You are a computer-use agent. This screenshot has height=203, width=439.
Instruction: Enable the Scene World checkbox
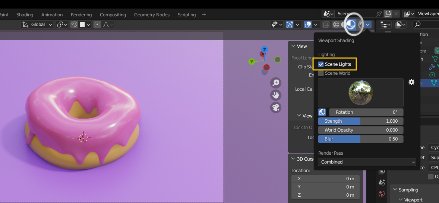click(321, 73)
